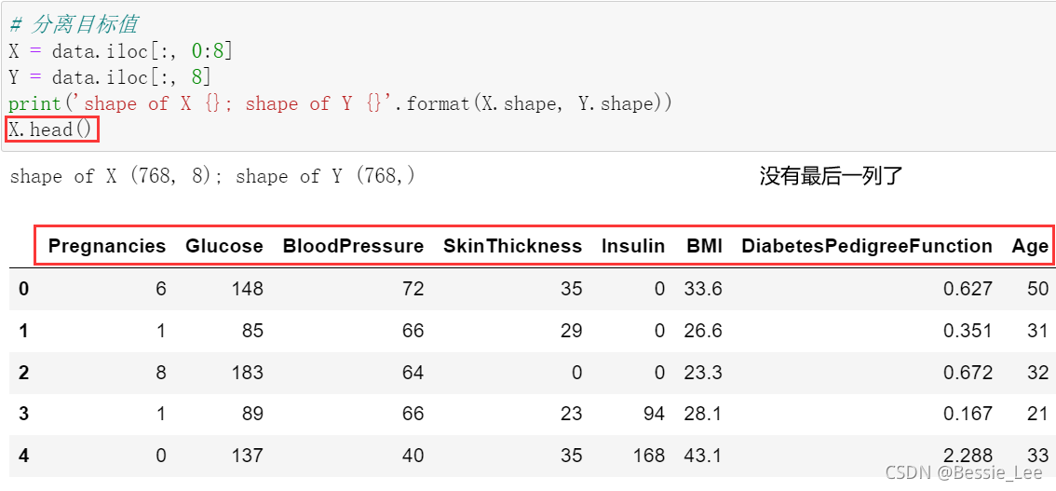The image size is (1056, 491).
Task: Click the SkinThickness column header
Action: coord(512,246)
